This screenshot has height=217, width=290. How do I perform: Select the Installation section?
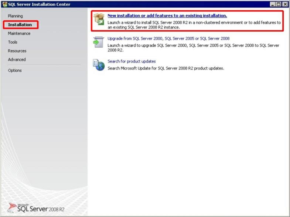(20, 25)
